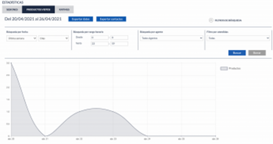
Task: Open the Todos los agentes dropdown
Action: tap(172, 38)
